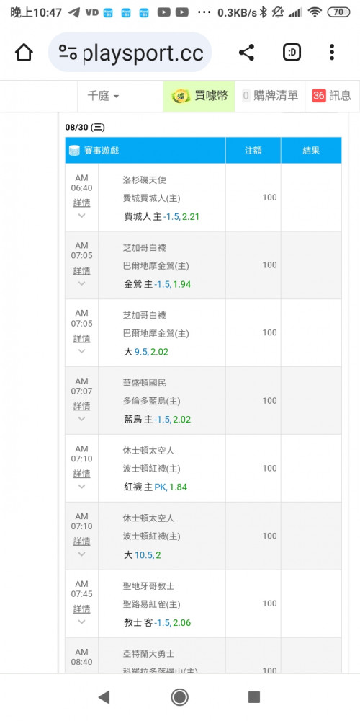Expand chevron under first 07:10 Red Sox game
Viewport: 360px width, 721px height.
pyautogui.click(x=82, y=487)
